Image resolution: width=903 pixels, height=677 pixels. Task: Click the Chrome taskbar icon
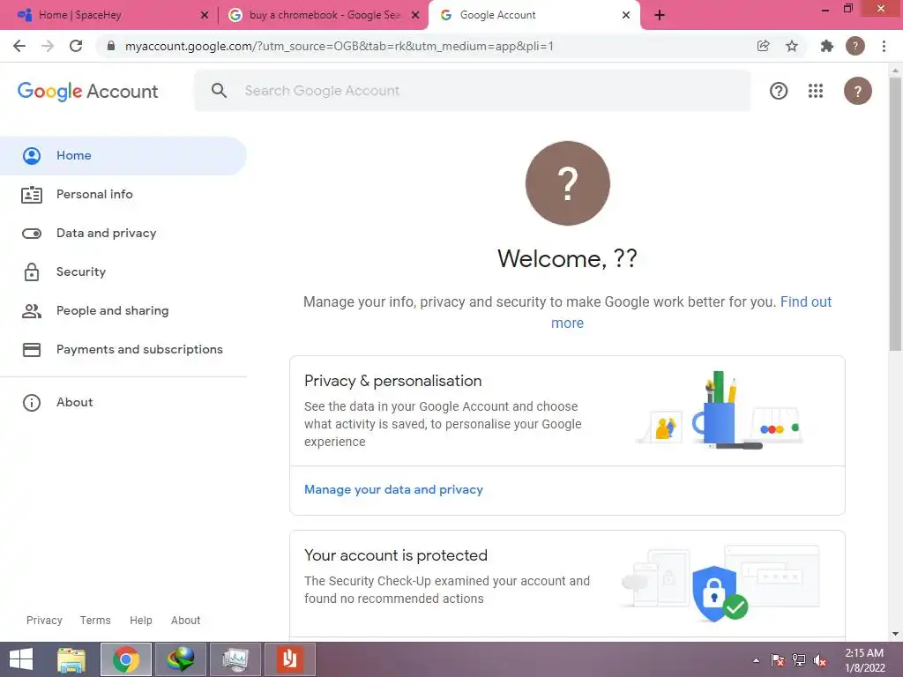(x=126, y=659)
